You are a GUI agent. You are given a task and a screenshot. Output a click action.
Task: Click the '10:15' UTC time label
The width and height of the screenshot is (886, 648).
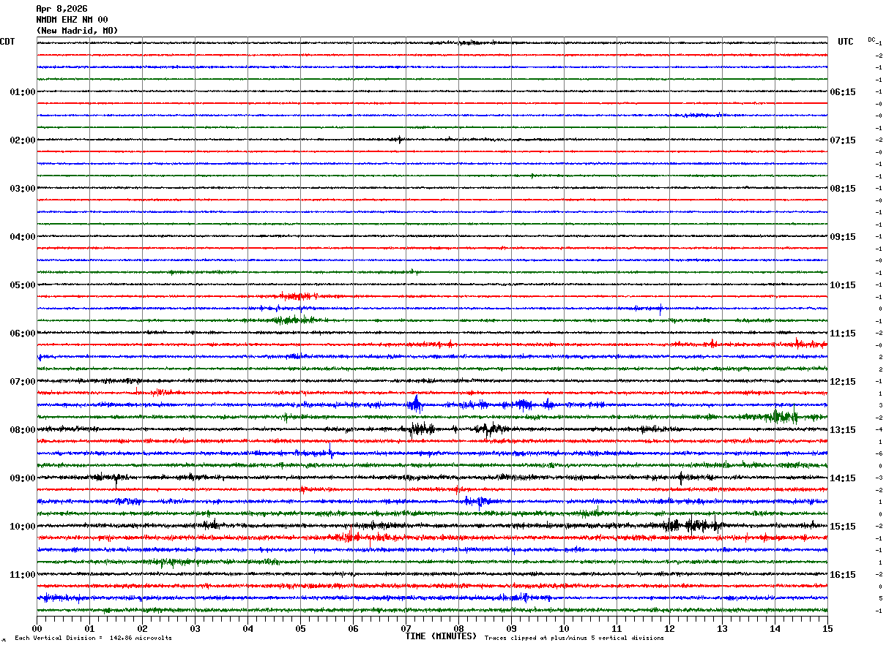point(843,285)
